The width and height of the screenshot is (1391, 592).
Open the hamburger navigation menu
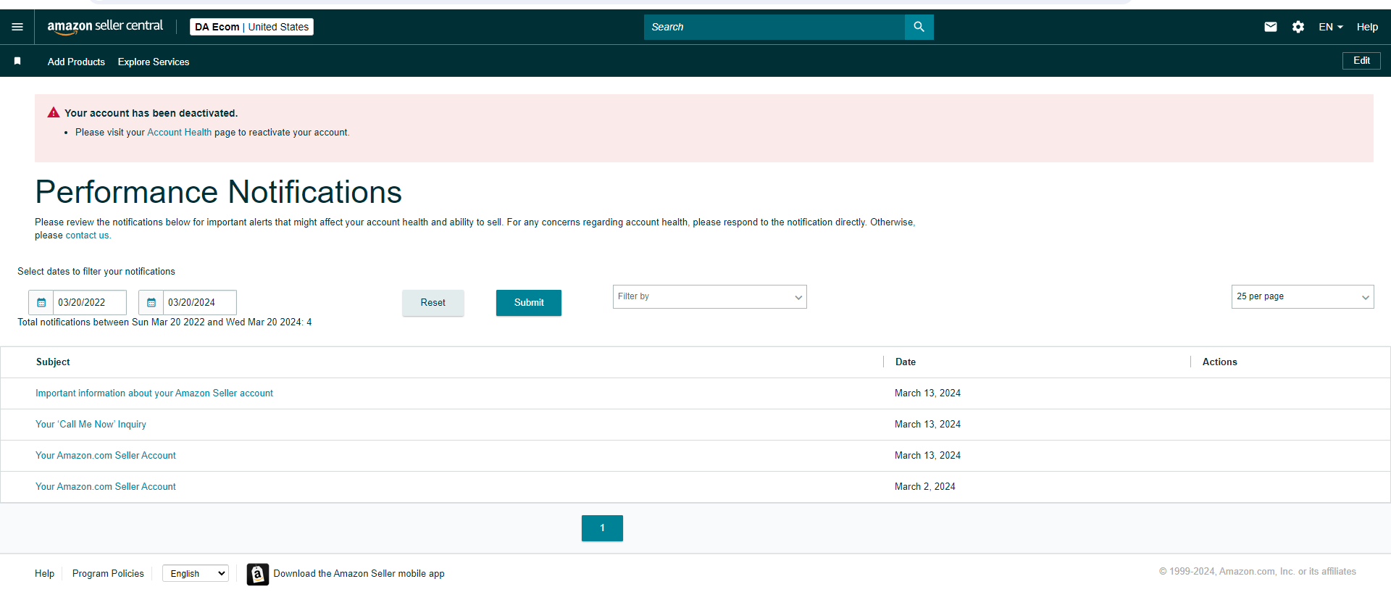[17, 27]
